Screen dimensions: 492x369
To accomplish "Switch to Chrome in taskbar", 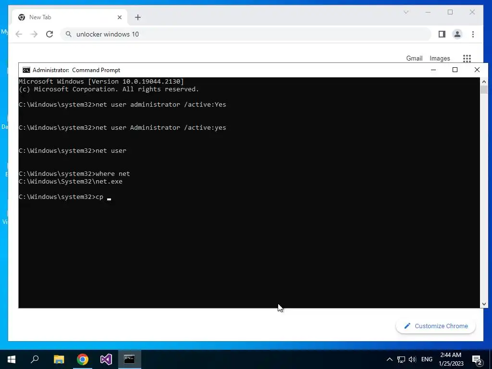I will click(x=83, y=359).
